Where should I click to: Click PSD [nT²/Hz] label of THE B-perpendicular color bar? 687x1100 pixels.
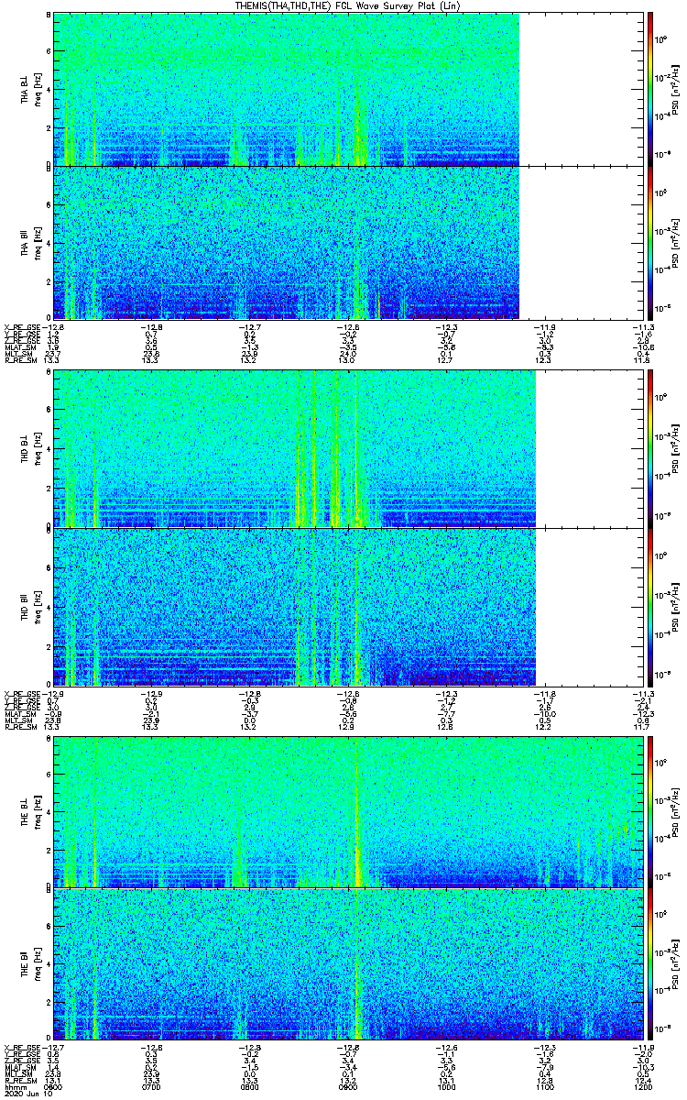pos(676,810)
